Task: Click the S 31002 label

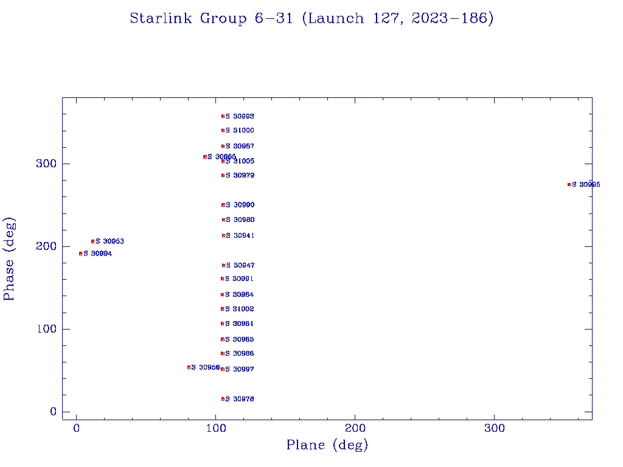Action: coord(240,309)
